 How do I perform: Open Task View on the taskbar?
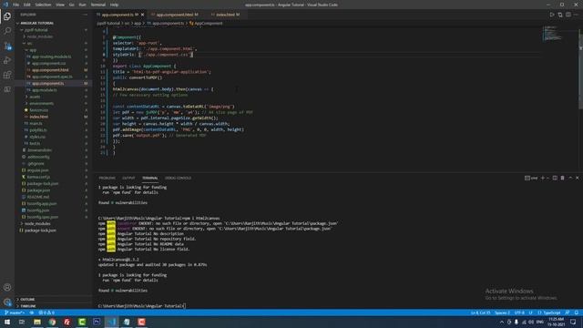coord(22,322)
